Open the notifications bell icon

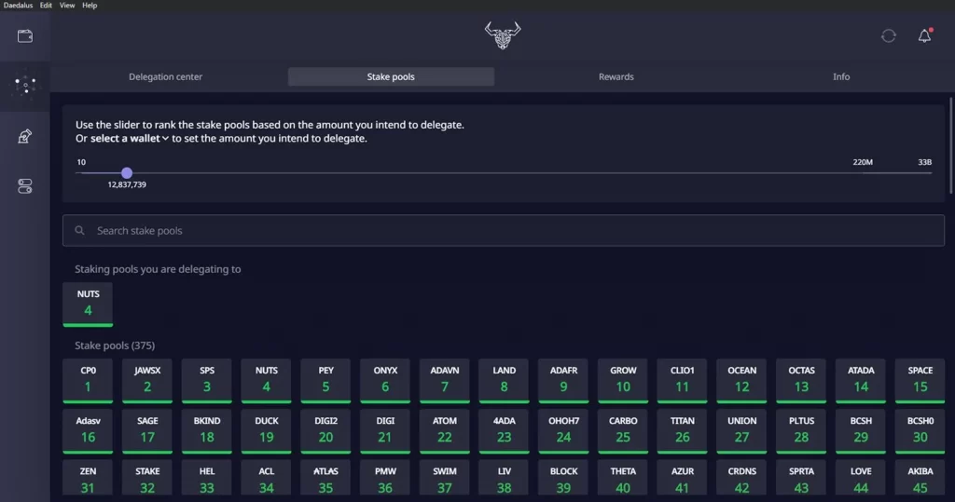[x=924, y=36]
